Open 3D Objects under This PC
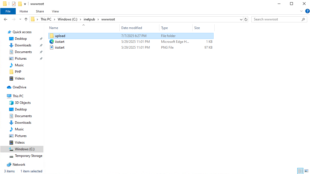The image size is (310, 174). tap(23, 103)
